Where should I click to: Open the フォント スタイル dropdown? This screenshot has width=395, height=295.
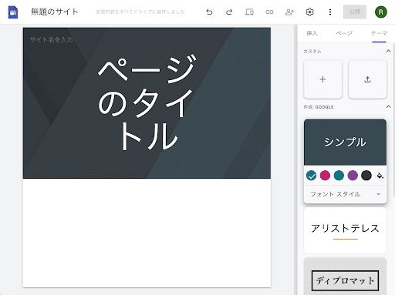click(345, 194)
